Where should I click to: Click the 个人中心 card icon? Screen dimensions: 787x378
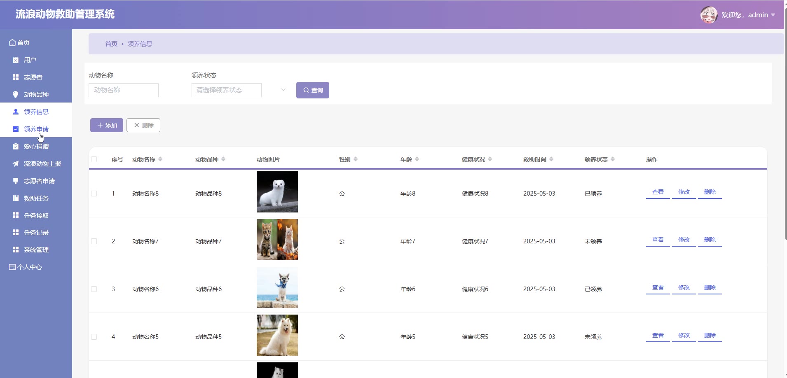(x=12, y=267)
